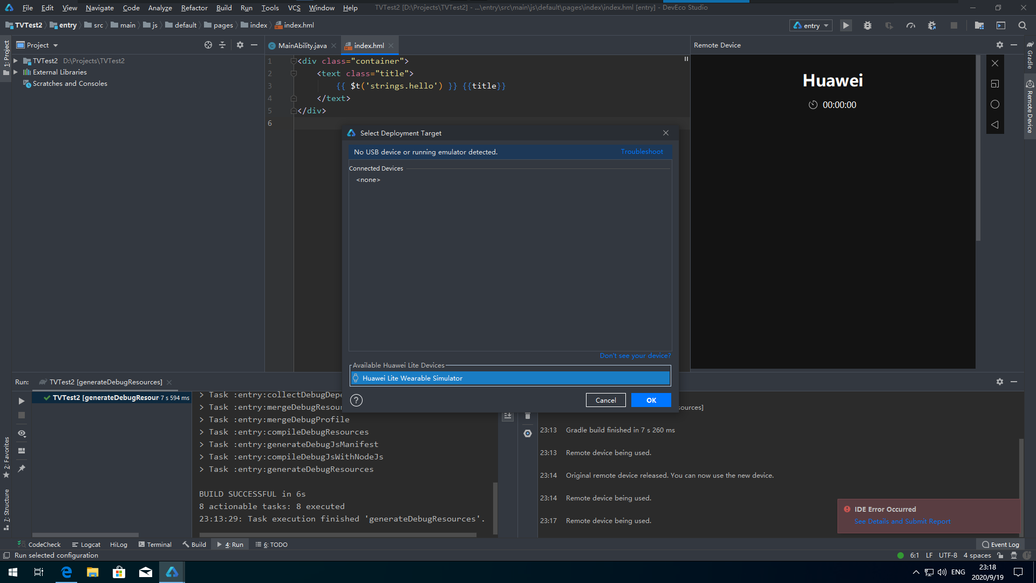This screenshot has width=1036, height=583.
Task: Open the VCS menu
Action: [294, 8]
